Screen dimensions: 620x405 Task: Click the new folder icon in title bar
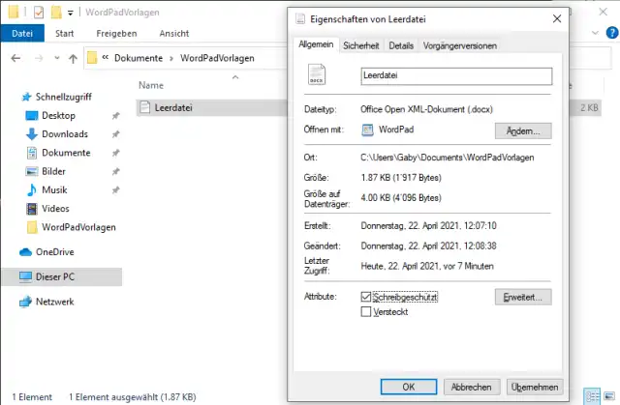click(x=56, y=13)
